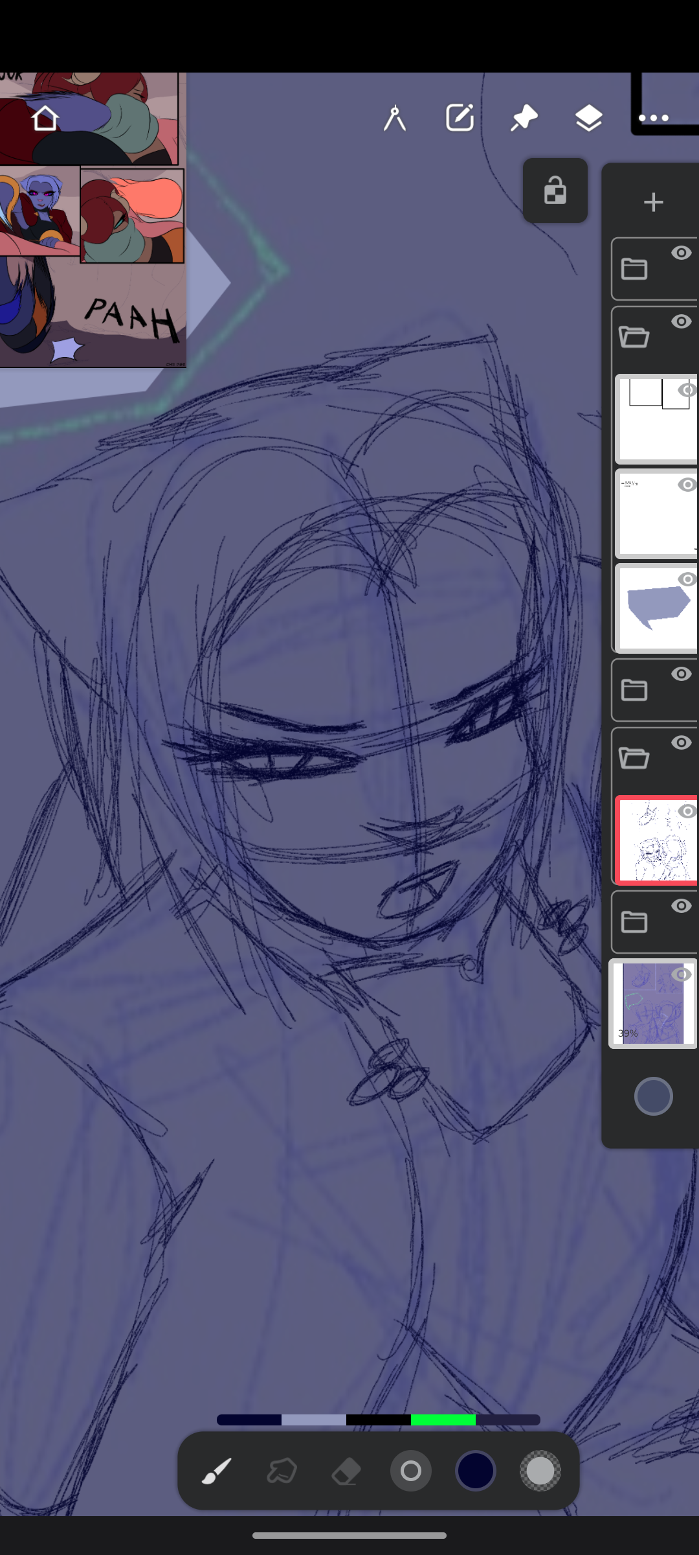The height and width of the screenshot is (1555, 699).
Task: Pick the lavender palette swatch
Action: tap(314, 1420)
